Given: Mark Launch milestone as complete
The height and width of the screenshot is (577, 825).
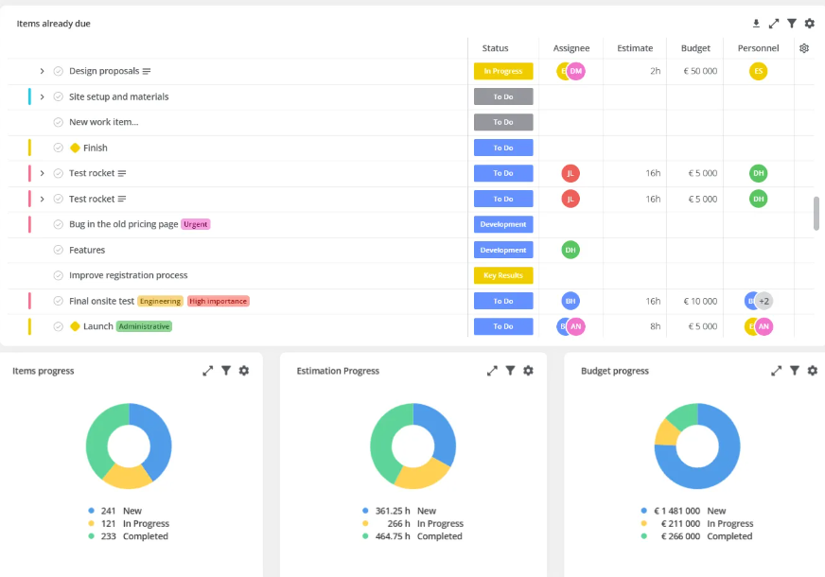Looking at the screenshot, I should (x=58, y=326).
